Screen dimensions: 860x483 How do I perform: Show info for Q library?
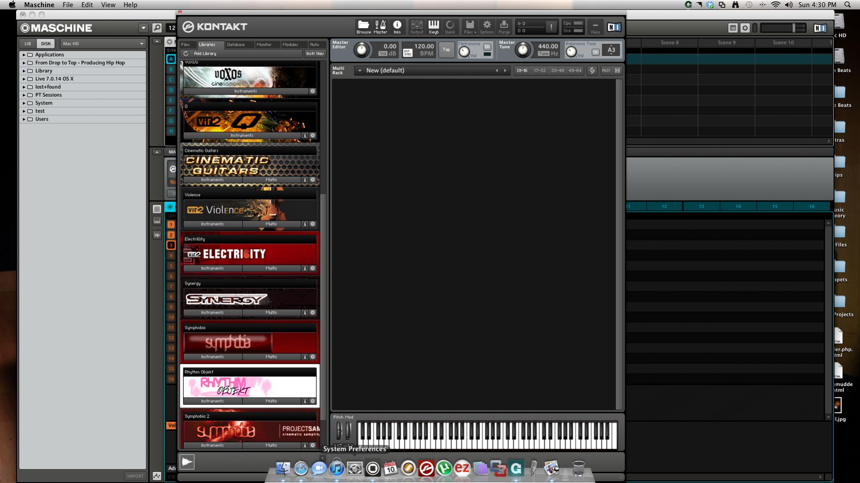[305, 136]
